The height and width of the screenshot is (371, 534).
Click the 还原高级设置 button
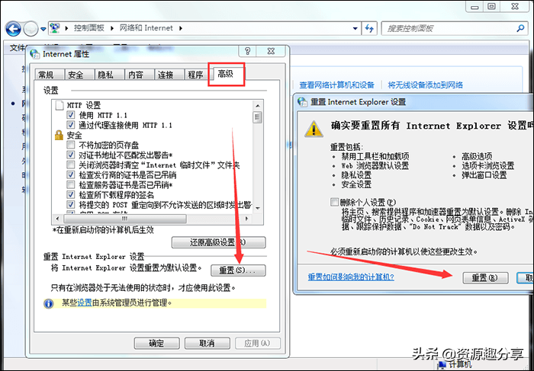(218, 242)
